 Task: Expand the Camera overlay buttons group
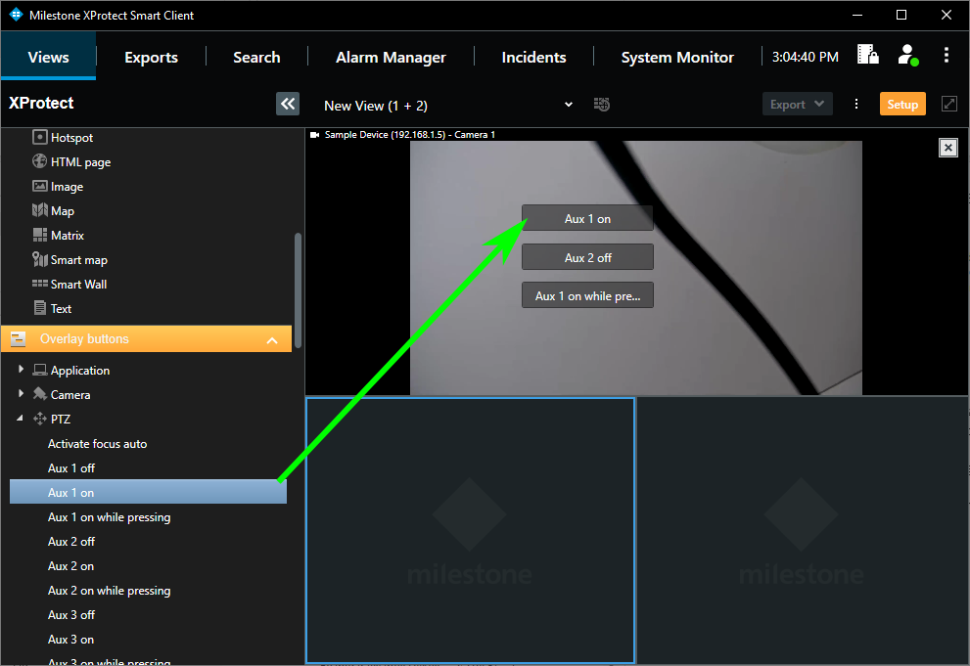(22, 394)
